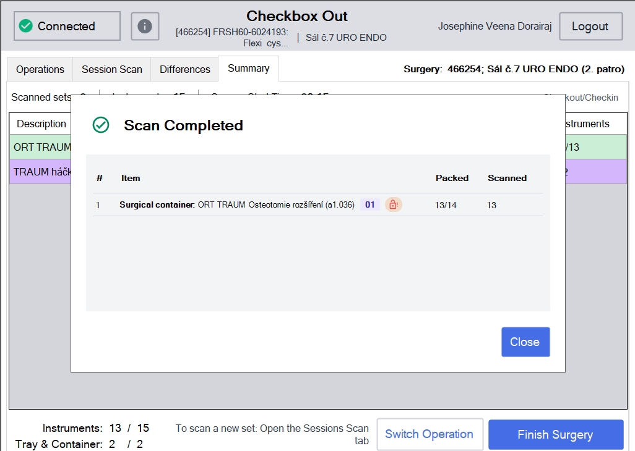This screenshot has height=451, width=635.
Task: Log out using the Logout button
Action: [590, 27]
